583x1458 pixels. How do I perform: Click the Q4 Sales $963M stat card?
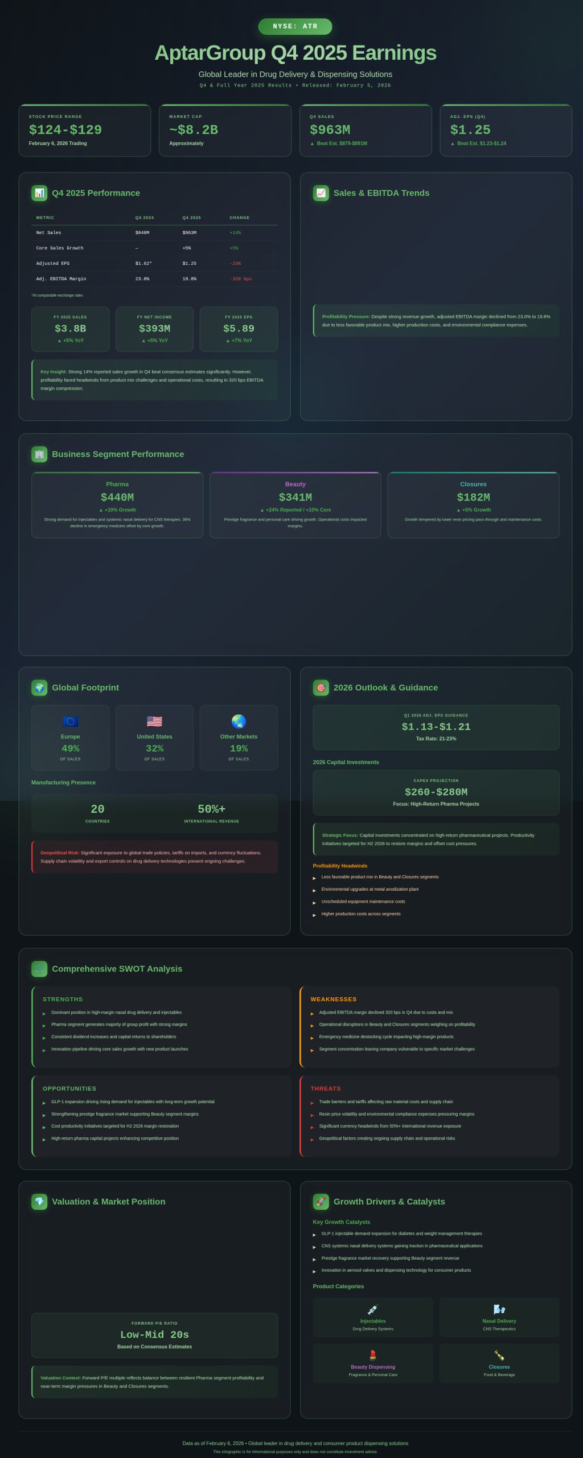click(x=366, y=130)
